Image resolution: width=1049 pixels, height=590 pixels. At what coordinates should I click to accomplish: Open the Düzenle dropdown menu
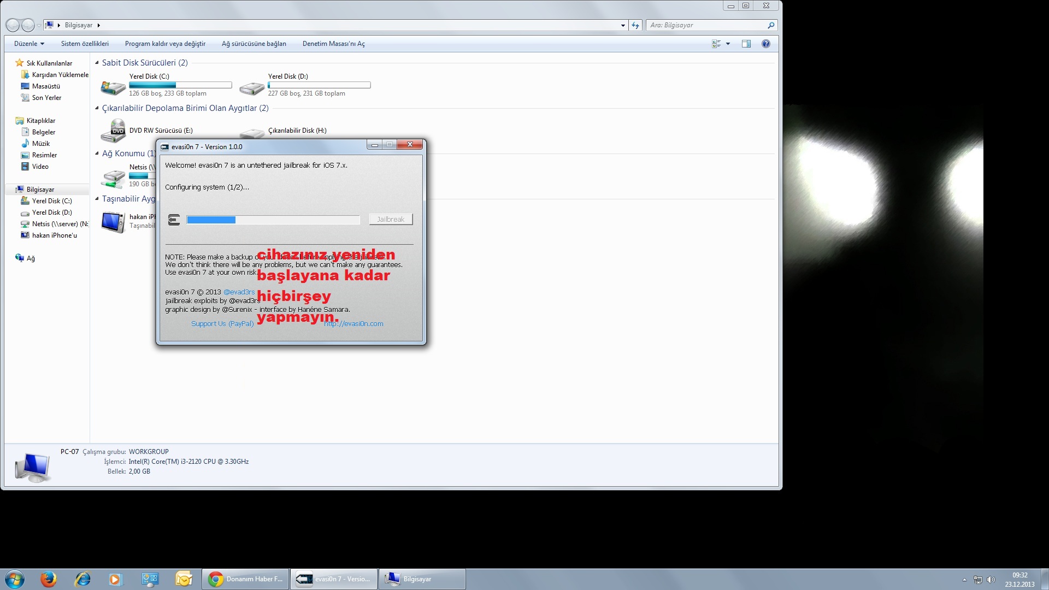(x=29, y=44)
